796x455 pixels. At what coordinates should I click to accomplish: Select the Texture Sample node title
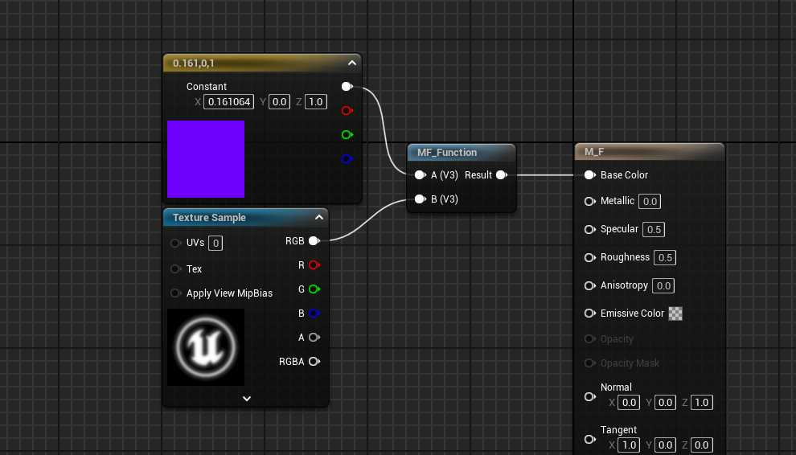coord(209,217)
